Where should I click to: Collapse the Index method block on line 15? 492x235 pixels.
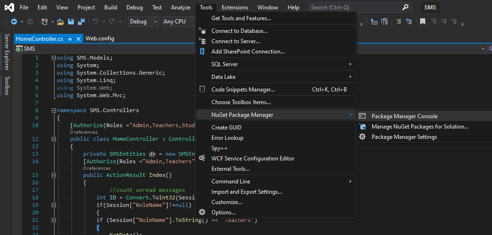coord(54,175)
